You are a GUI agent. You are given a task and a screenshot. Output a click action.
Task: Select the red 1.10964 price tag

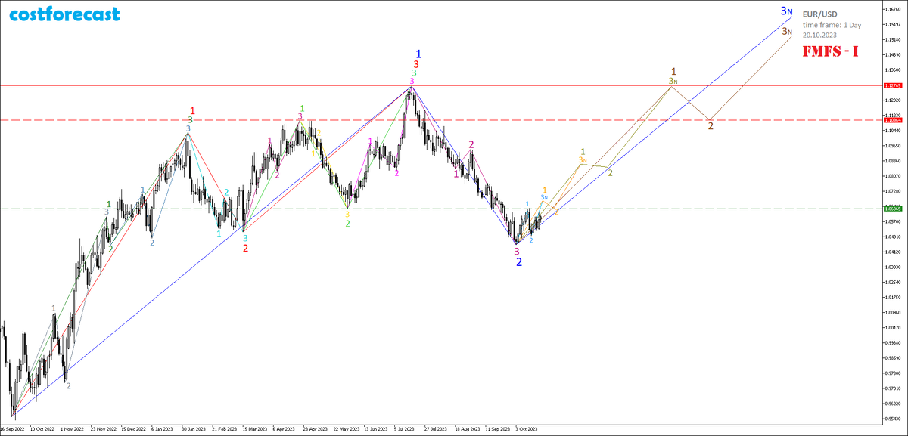892,119
